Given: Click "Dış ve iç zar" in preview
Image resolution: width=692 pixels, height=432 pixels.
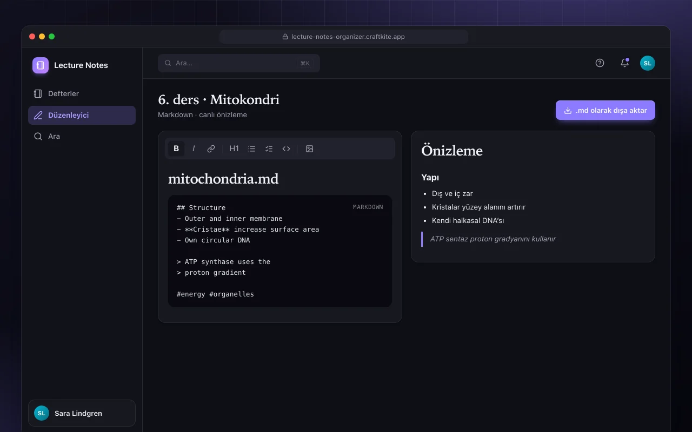Looking at the screenshot, I should [453, 193].
